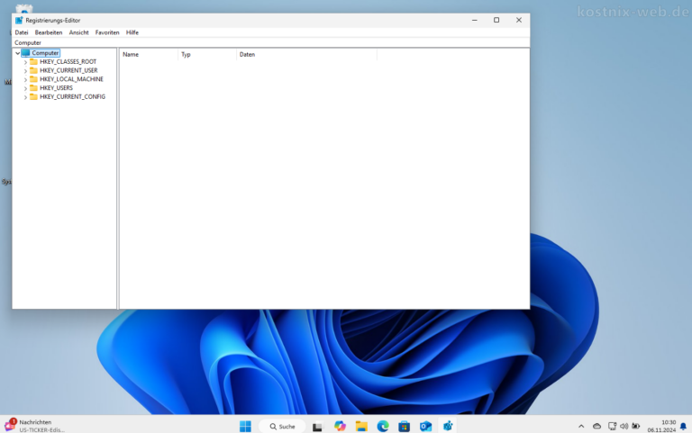Select the Computer root node
692x433 pixels.
click(x=45, y=53)
